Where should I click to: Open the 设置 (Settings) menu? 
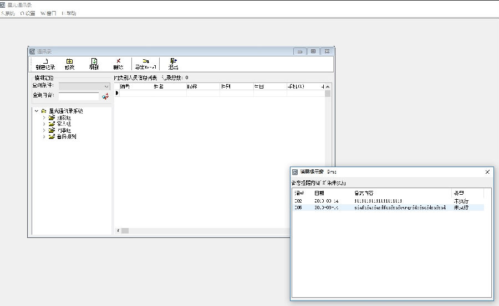coord(28,13)
